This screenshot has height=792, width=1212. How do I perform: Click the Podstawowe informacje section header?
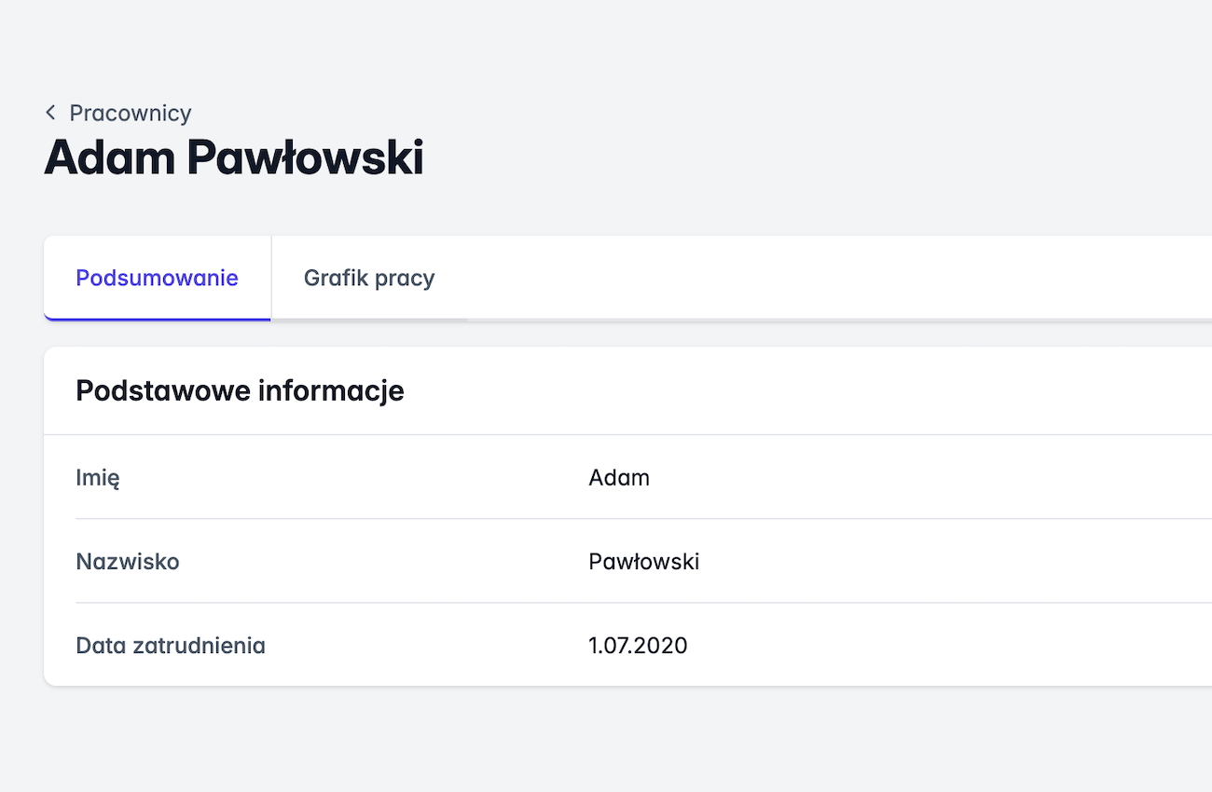tap(240, 390)
